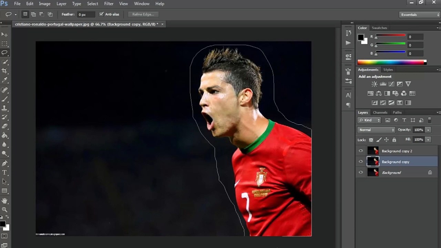441x248 pixels.
Task: Enable Add to selection mode
Action: click(33, 14)
